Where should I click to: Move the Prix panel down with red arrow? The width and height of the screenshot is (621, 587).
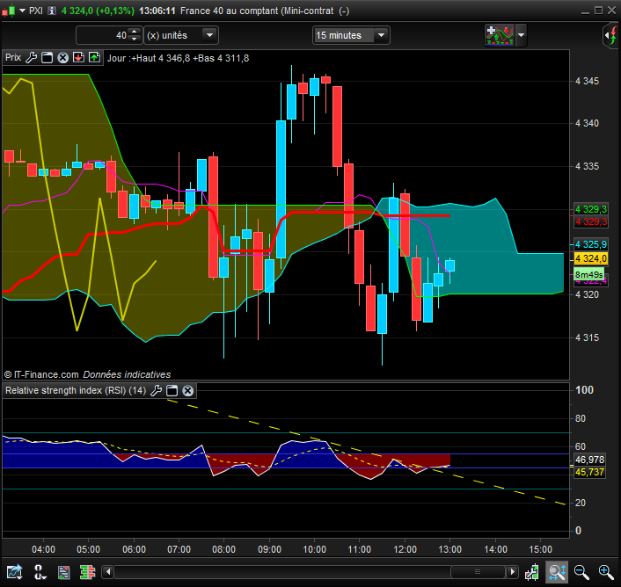click(78, 58)
